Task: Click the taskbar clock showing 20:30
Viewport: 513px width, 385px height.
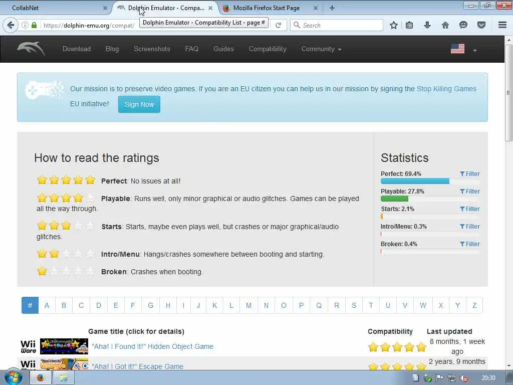Action: [488, 378]
